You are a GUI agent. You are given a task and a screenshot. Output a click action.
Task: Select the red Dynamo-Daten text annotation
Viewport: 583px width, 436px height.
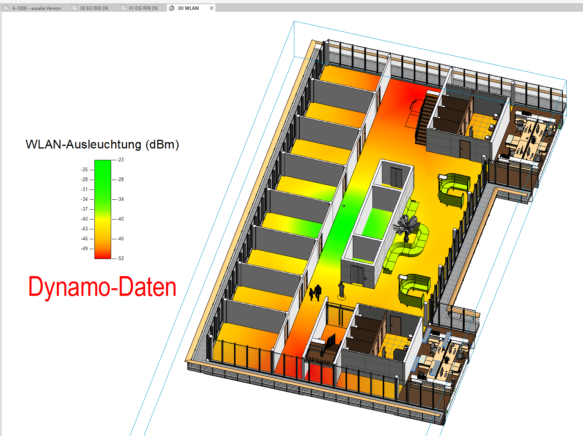pos(102,287)
